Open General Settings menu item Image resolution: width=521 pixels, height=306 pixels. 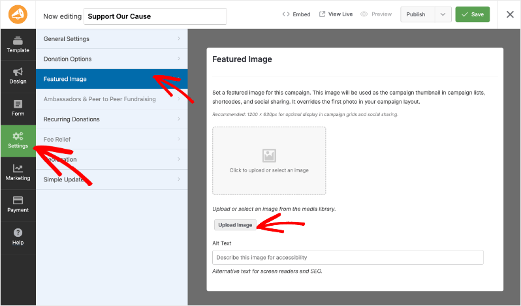(x=112, y=39)
